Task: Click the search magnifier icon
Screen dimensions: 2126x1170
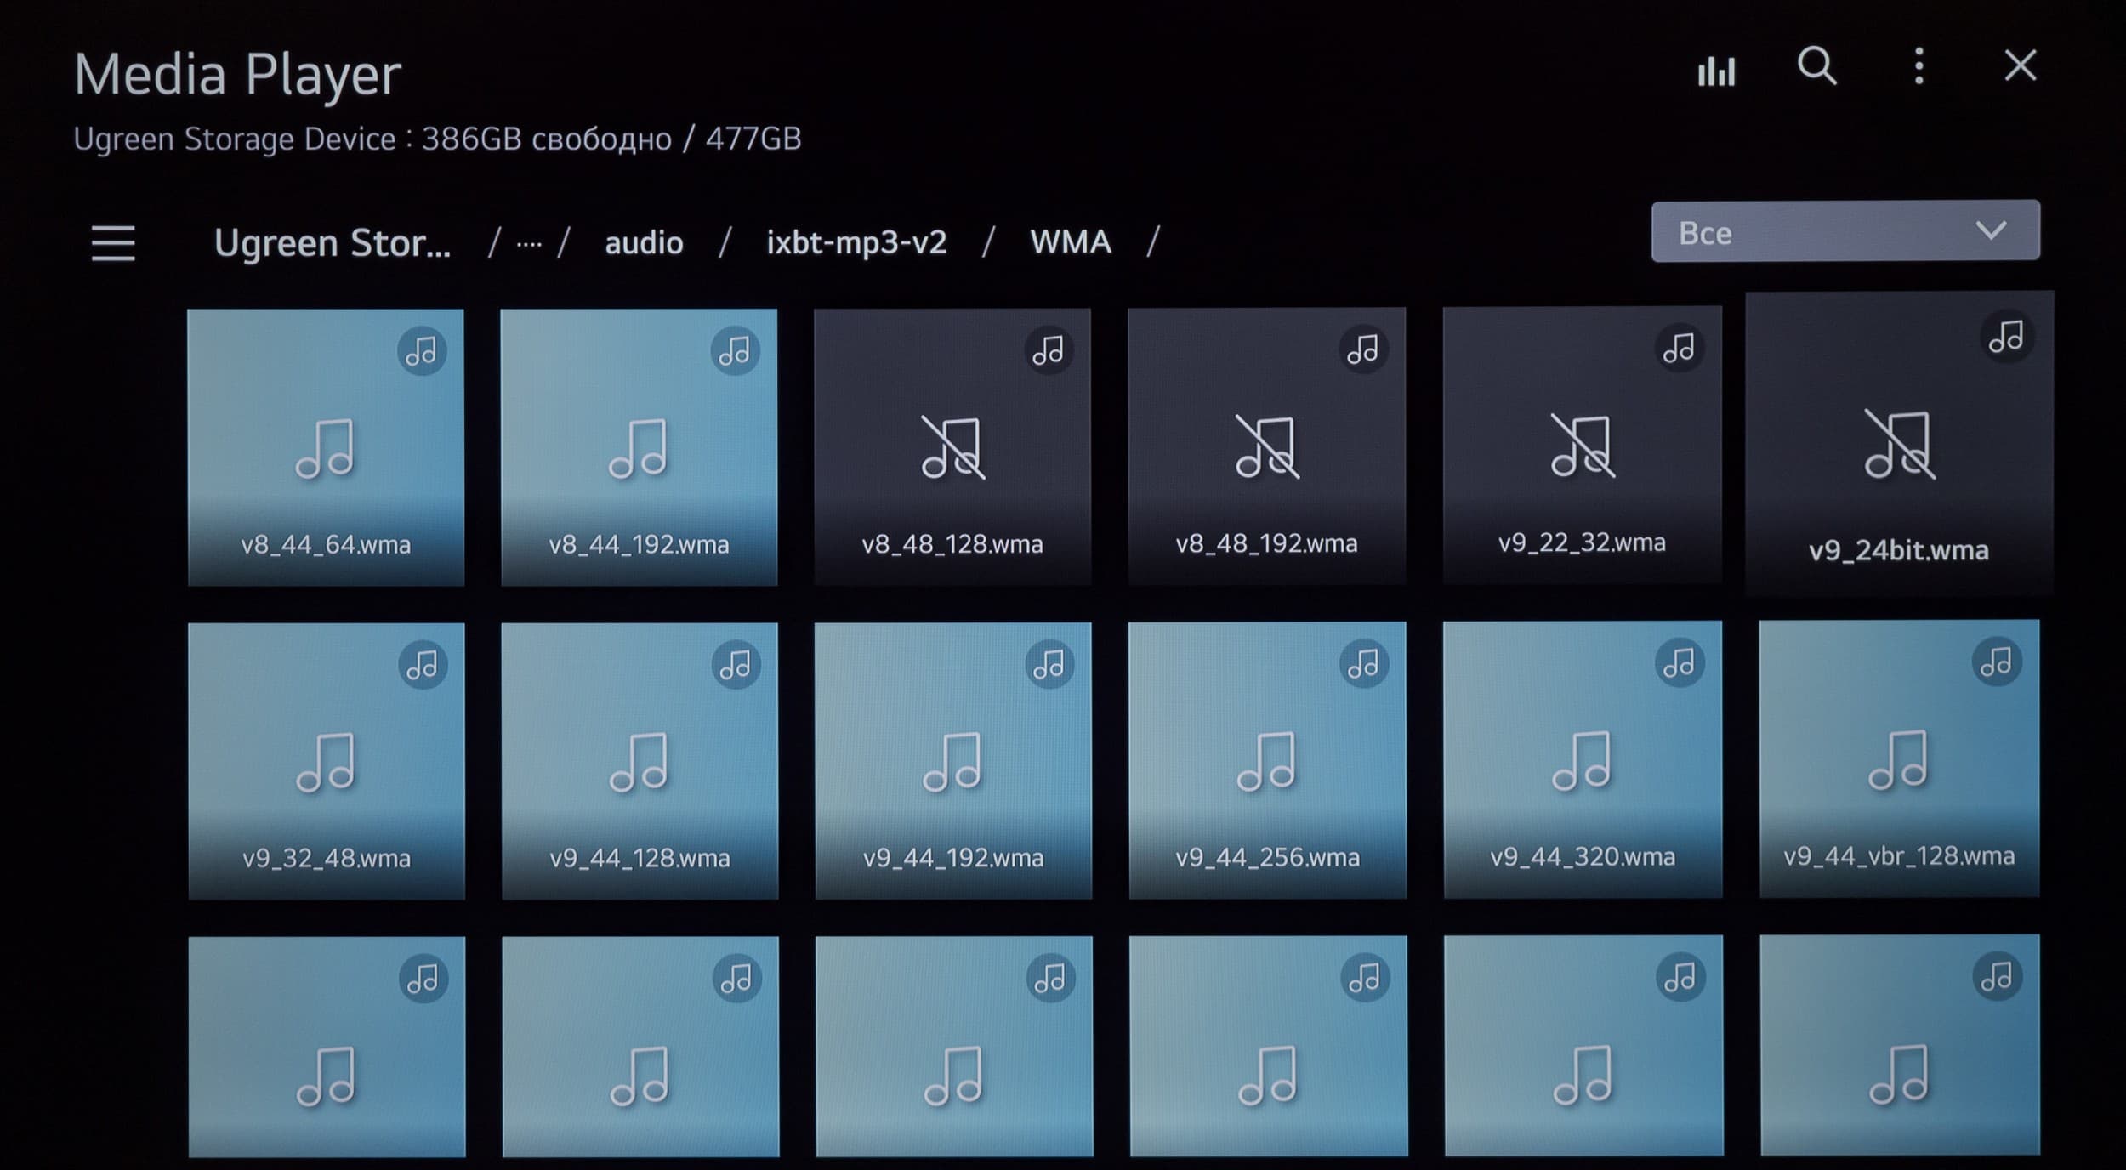Action: point(1817,66)
